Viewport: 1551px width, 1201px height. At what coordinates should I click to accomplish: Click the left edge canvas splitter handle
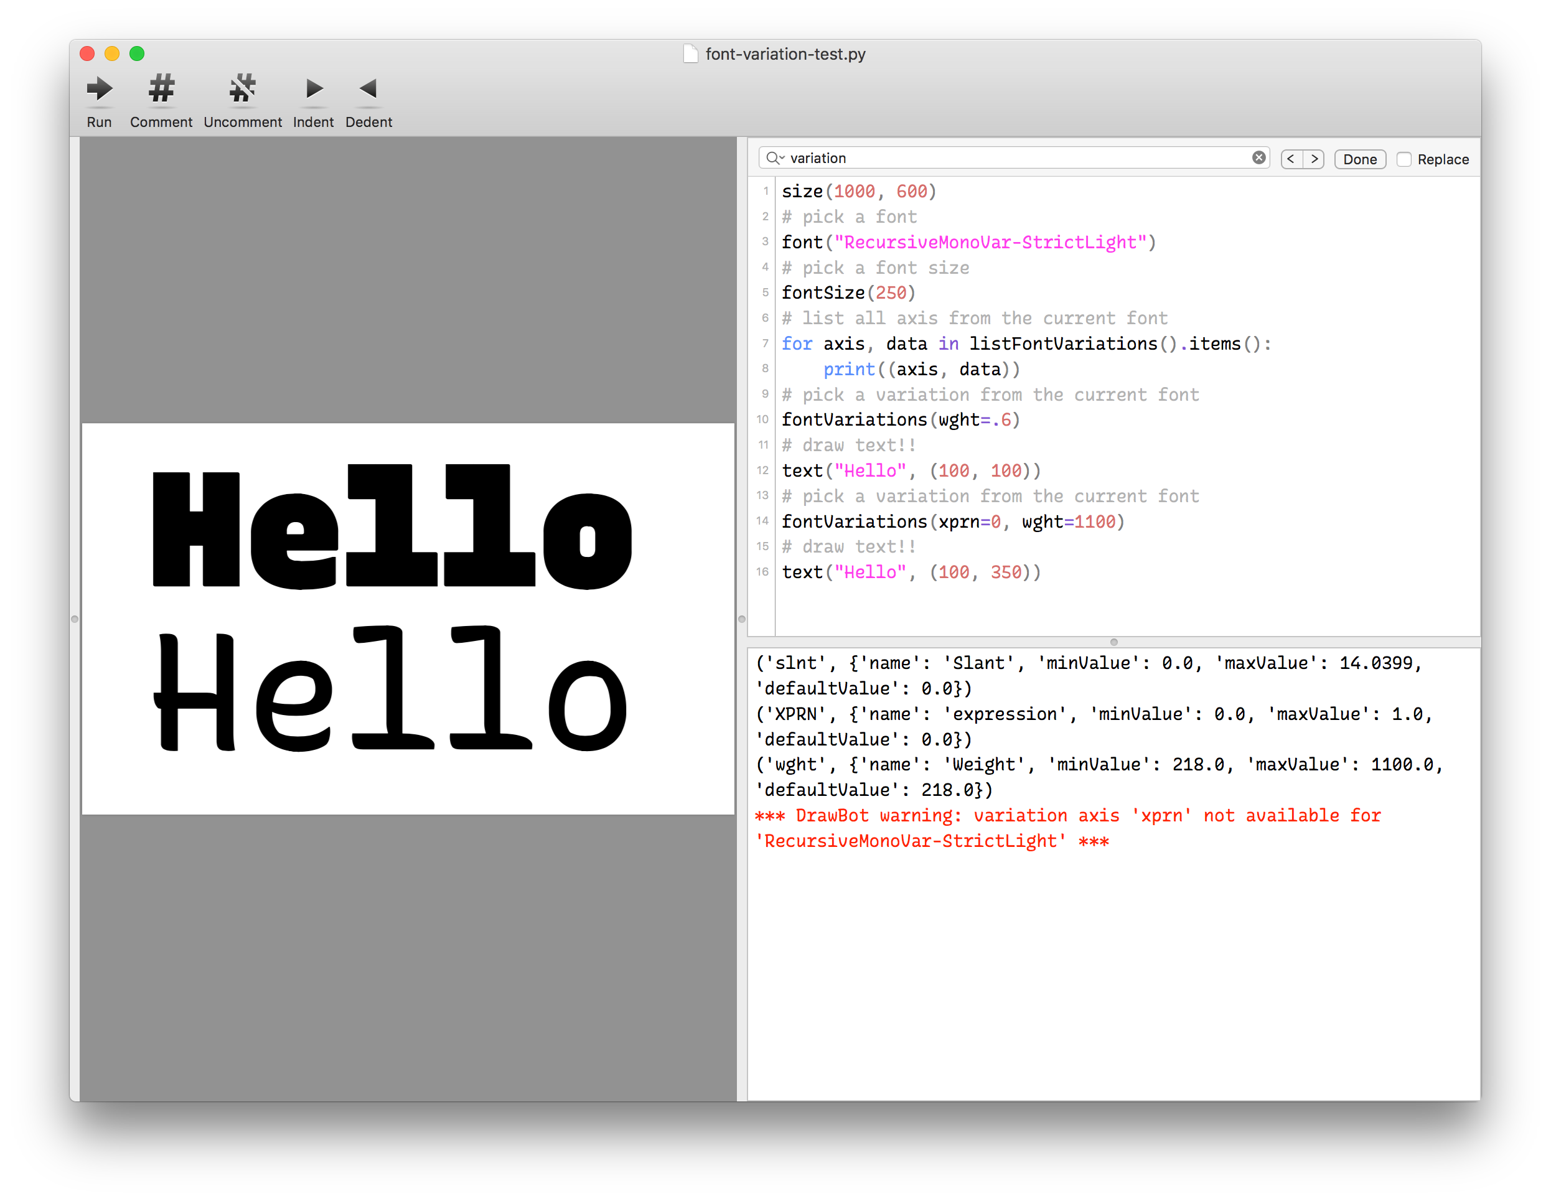[75, 619]
